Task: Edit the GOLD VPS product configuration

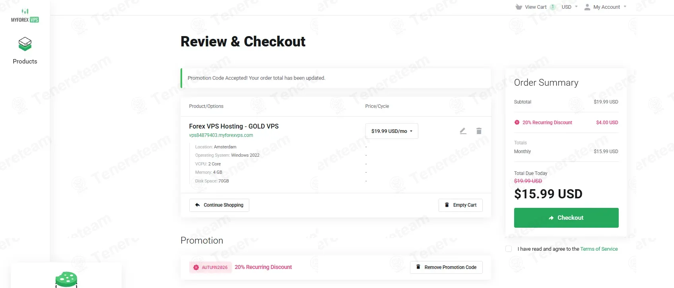Action: pos(463,131)
